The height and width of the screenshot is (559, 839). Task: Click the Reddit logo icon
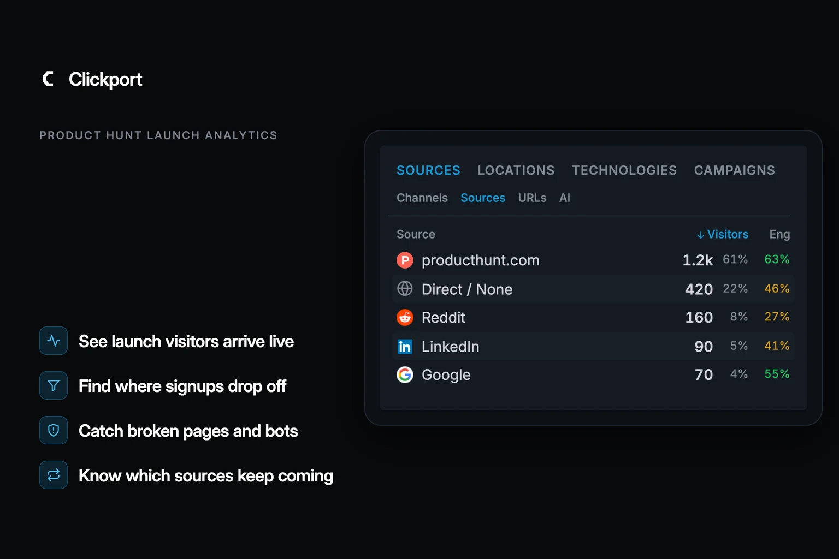pyautogui.click(x=405, y=317)
